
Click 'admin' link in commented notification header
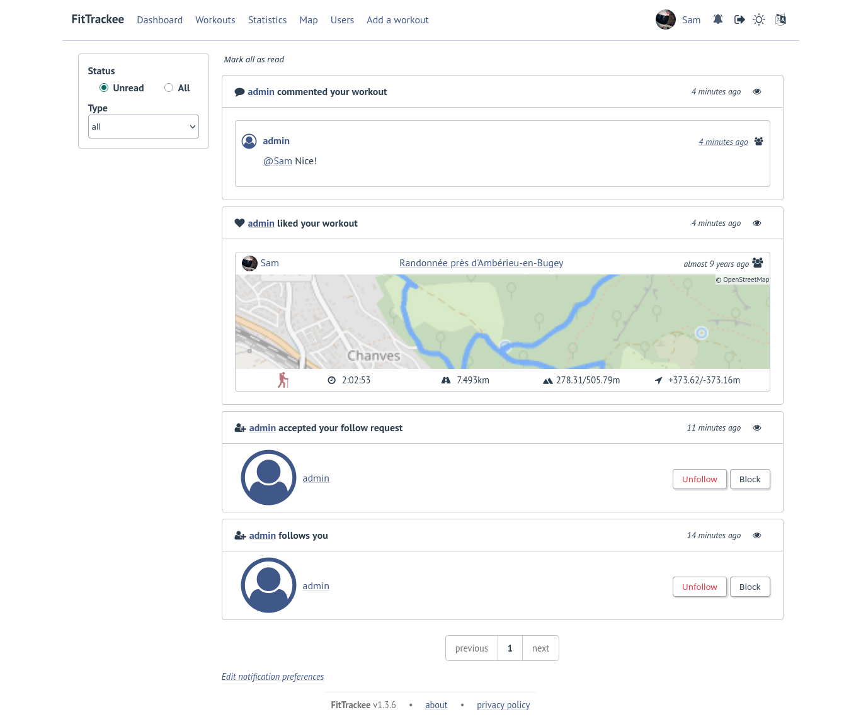click(261, 92)
